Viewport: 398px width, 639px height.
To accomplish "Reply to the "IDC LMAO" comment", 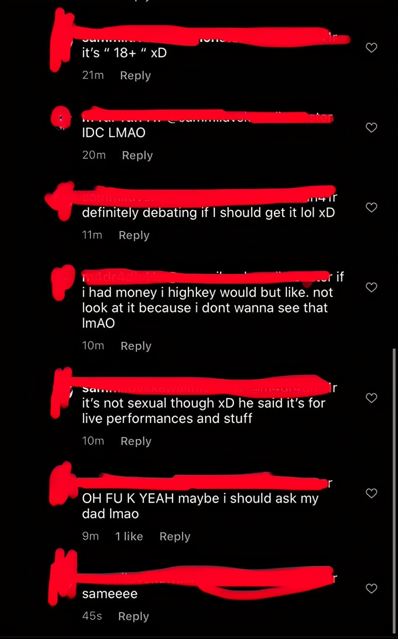I will click(137, 156).
